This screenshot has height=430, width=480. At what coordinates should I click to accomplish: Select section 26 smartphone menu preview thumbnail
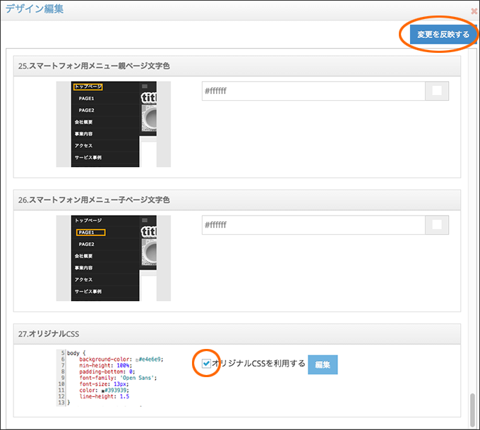[114, 258]
